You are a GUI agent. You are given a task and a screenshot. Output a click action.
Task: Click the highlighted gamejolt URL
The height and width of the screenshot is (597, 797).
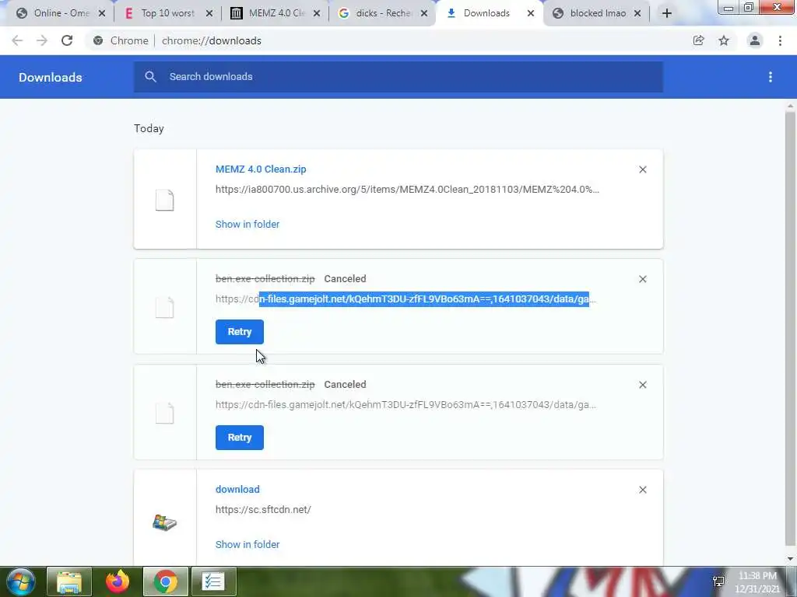pyautogui.click(x=406, y=299)
